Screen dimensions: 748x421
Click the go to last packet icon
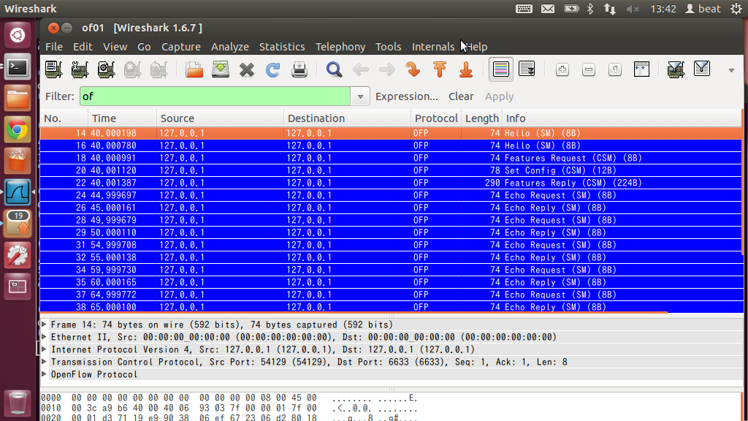(x=466, y=69)
